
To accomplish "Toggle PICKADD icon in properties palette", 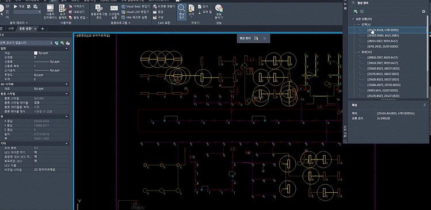I will 57,43.
